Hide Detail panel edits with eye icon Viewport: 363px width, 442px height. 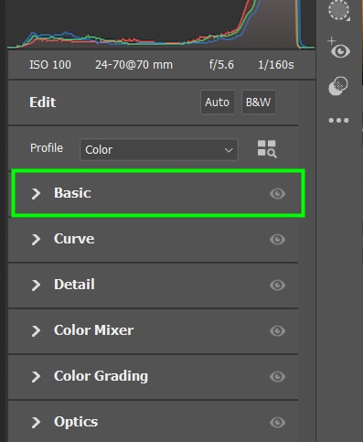[x=277, y=285]
